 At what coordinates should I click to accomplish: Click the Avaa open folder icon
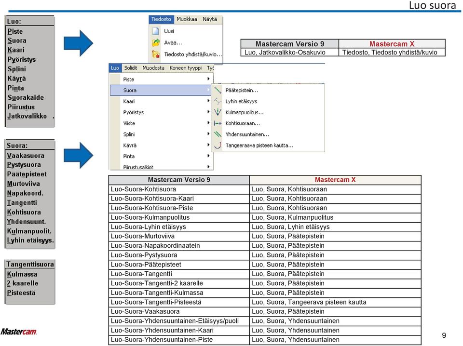pyautogui.click(x=156, y=43)
